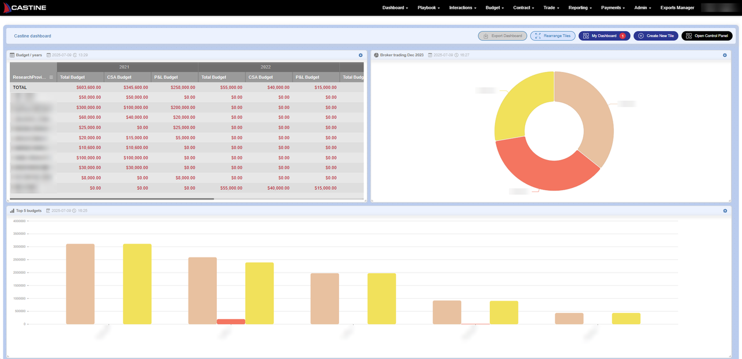Click Create New Tile
Viewport: 742px width, 359px height.
pyautogui.click(x=656, y=36)
